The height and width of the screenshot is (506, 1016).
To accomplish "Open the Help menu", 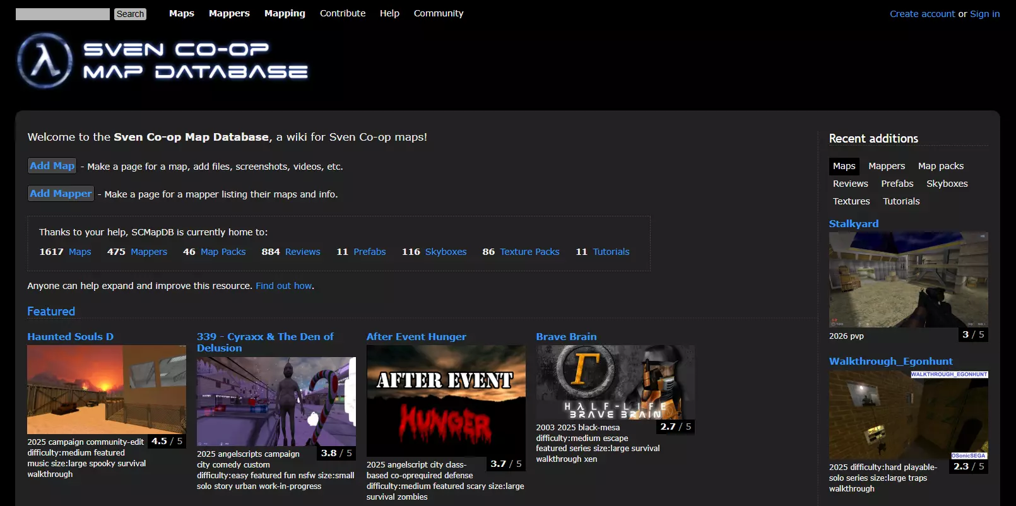I will click(389, 13).
